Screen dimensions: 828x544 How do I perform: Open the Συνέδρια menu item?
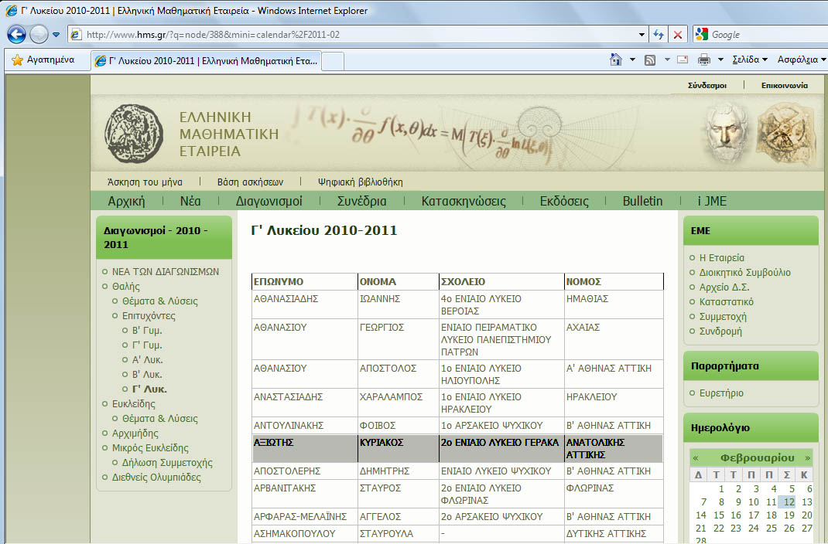[361, 201]
